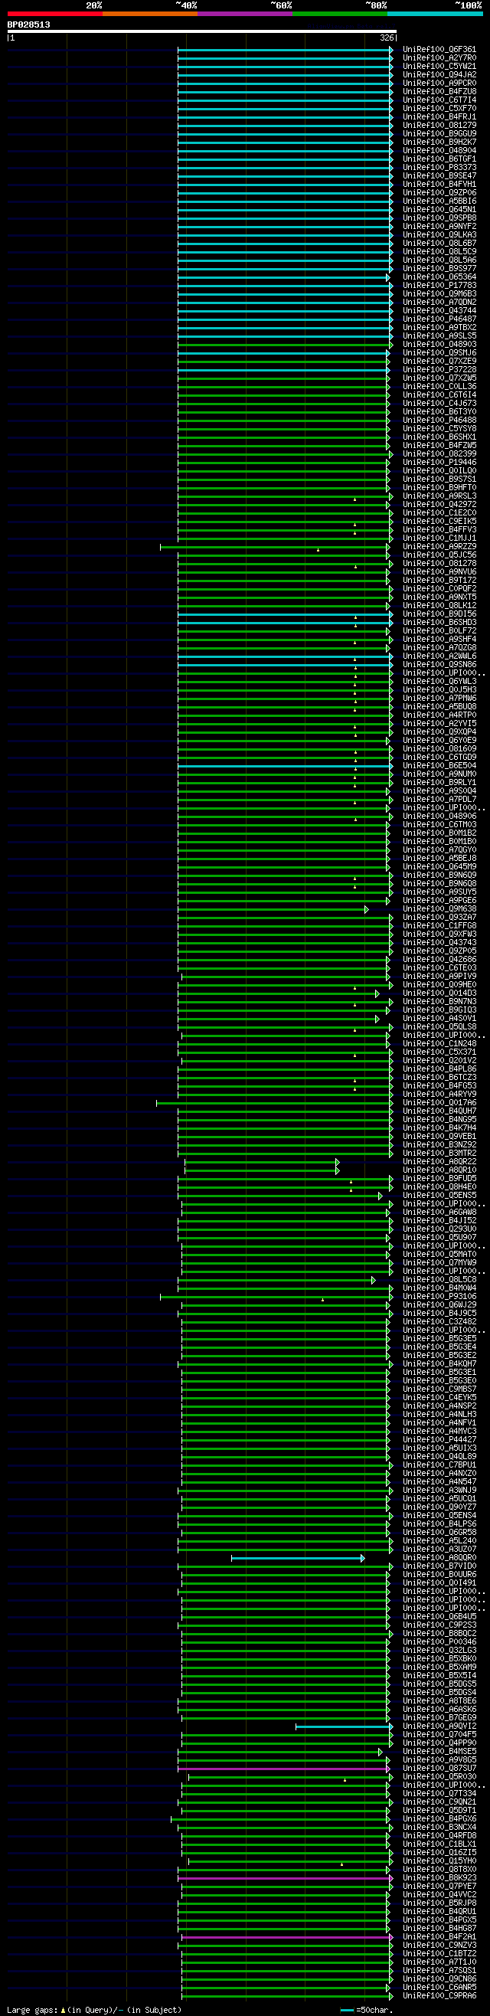Image resolution: width=490 pixels, height=2016 pixels.
Task: Select the UniRef100_C7BPU1 label
Action: click(x=439, y=1465)
